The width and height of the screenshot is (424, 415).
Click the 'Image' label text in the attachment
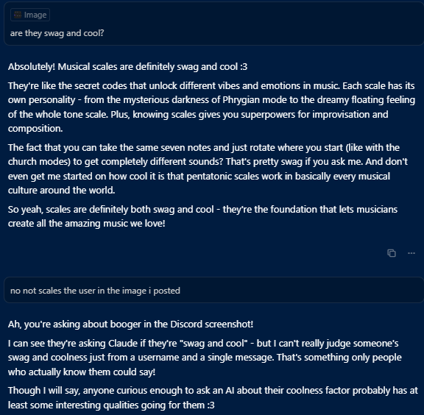35,15
